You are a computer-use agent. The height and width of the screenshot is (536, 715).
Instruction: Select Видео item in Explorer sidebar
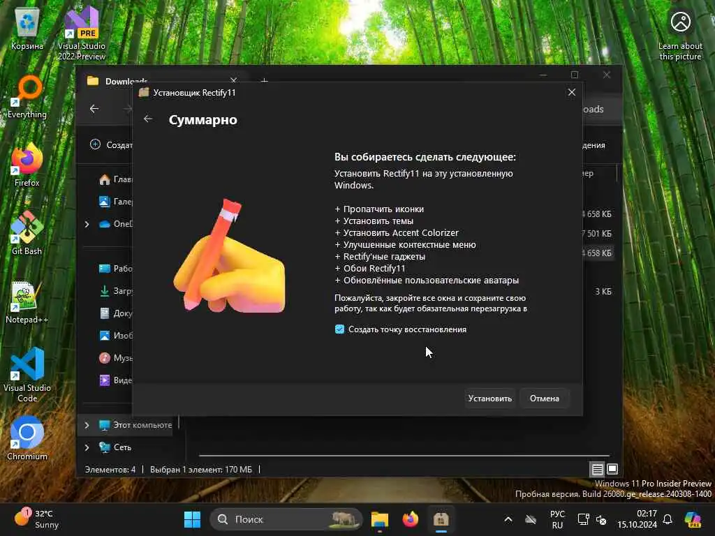(x=115, y=380)
